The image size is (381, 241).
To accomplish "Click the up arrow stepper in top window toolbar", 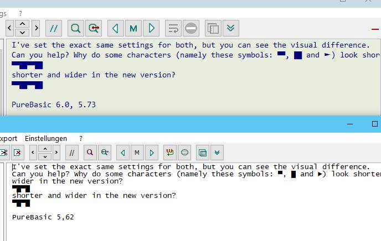I will (22, 24).
